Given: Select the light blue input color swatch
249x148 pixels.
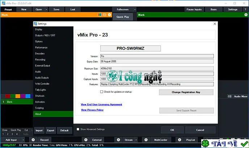Looking at the screenshot, I should [28, 96].
